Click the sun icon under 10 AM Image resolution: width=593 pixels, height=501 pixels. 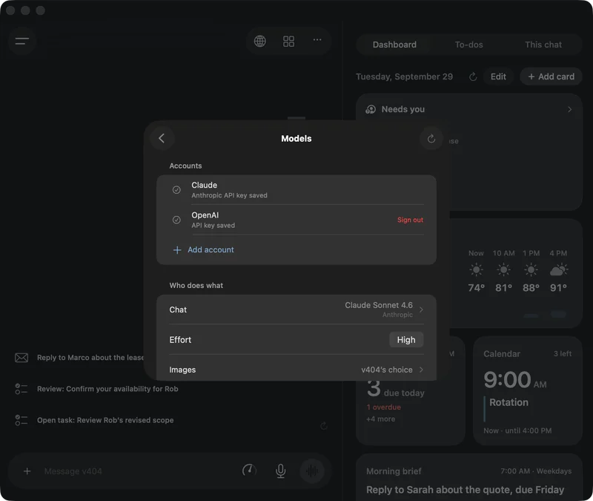[503, 269]
